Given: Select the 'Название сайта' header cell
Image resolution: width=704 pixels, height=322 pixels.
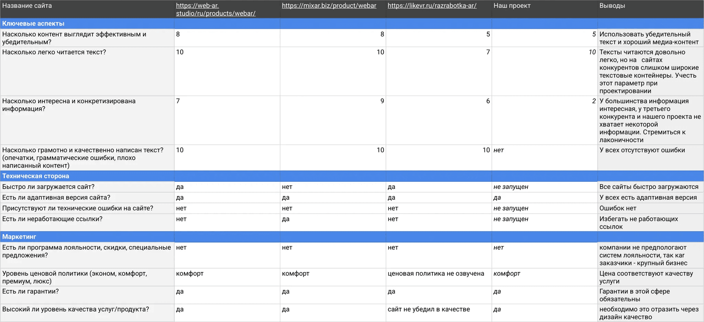Looking at the screenshot, I should tap(27, 6).
